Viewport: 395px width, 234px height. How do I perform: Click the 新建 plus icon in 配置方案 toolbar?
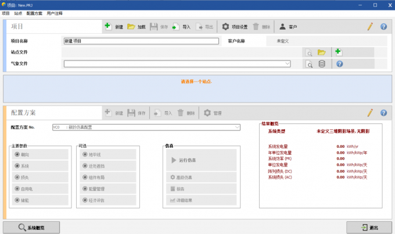[x=108, y=112]
